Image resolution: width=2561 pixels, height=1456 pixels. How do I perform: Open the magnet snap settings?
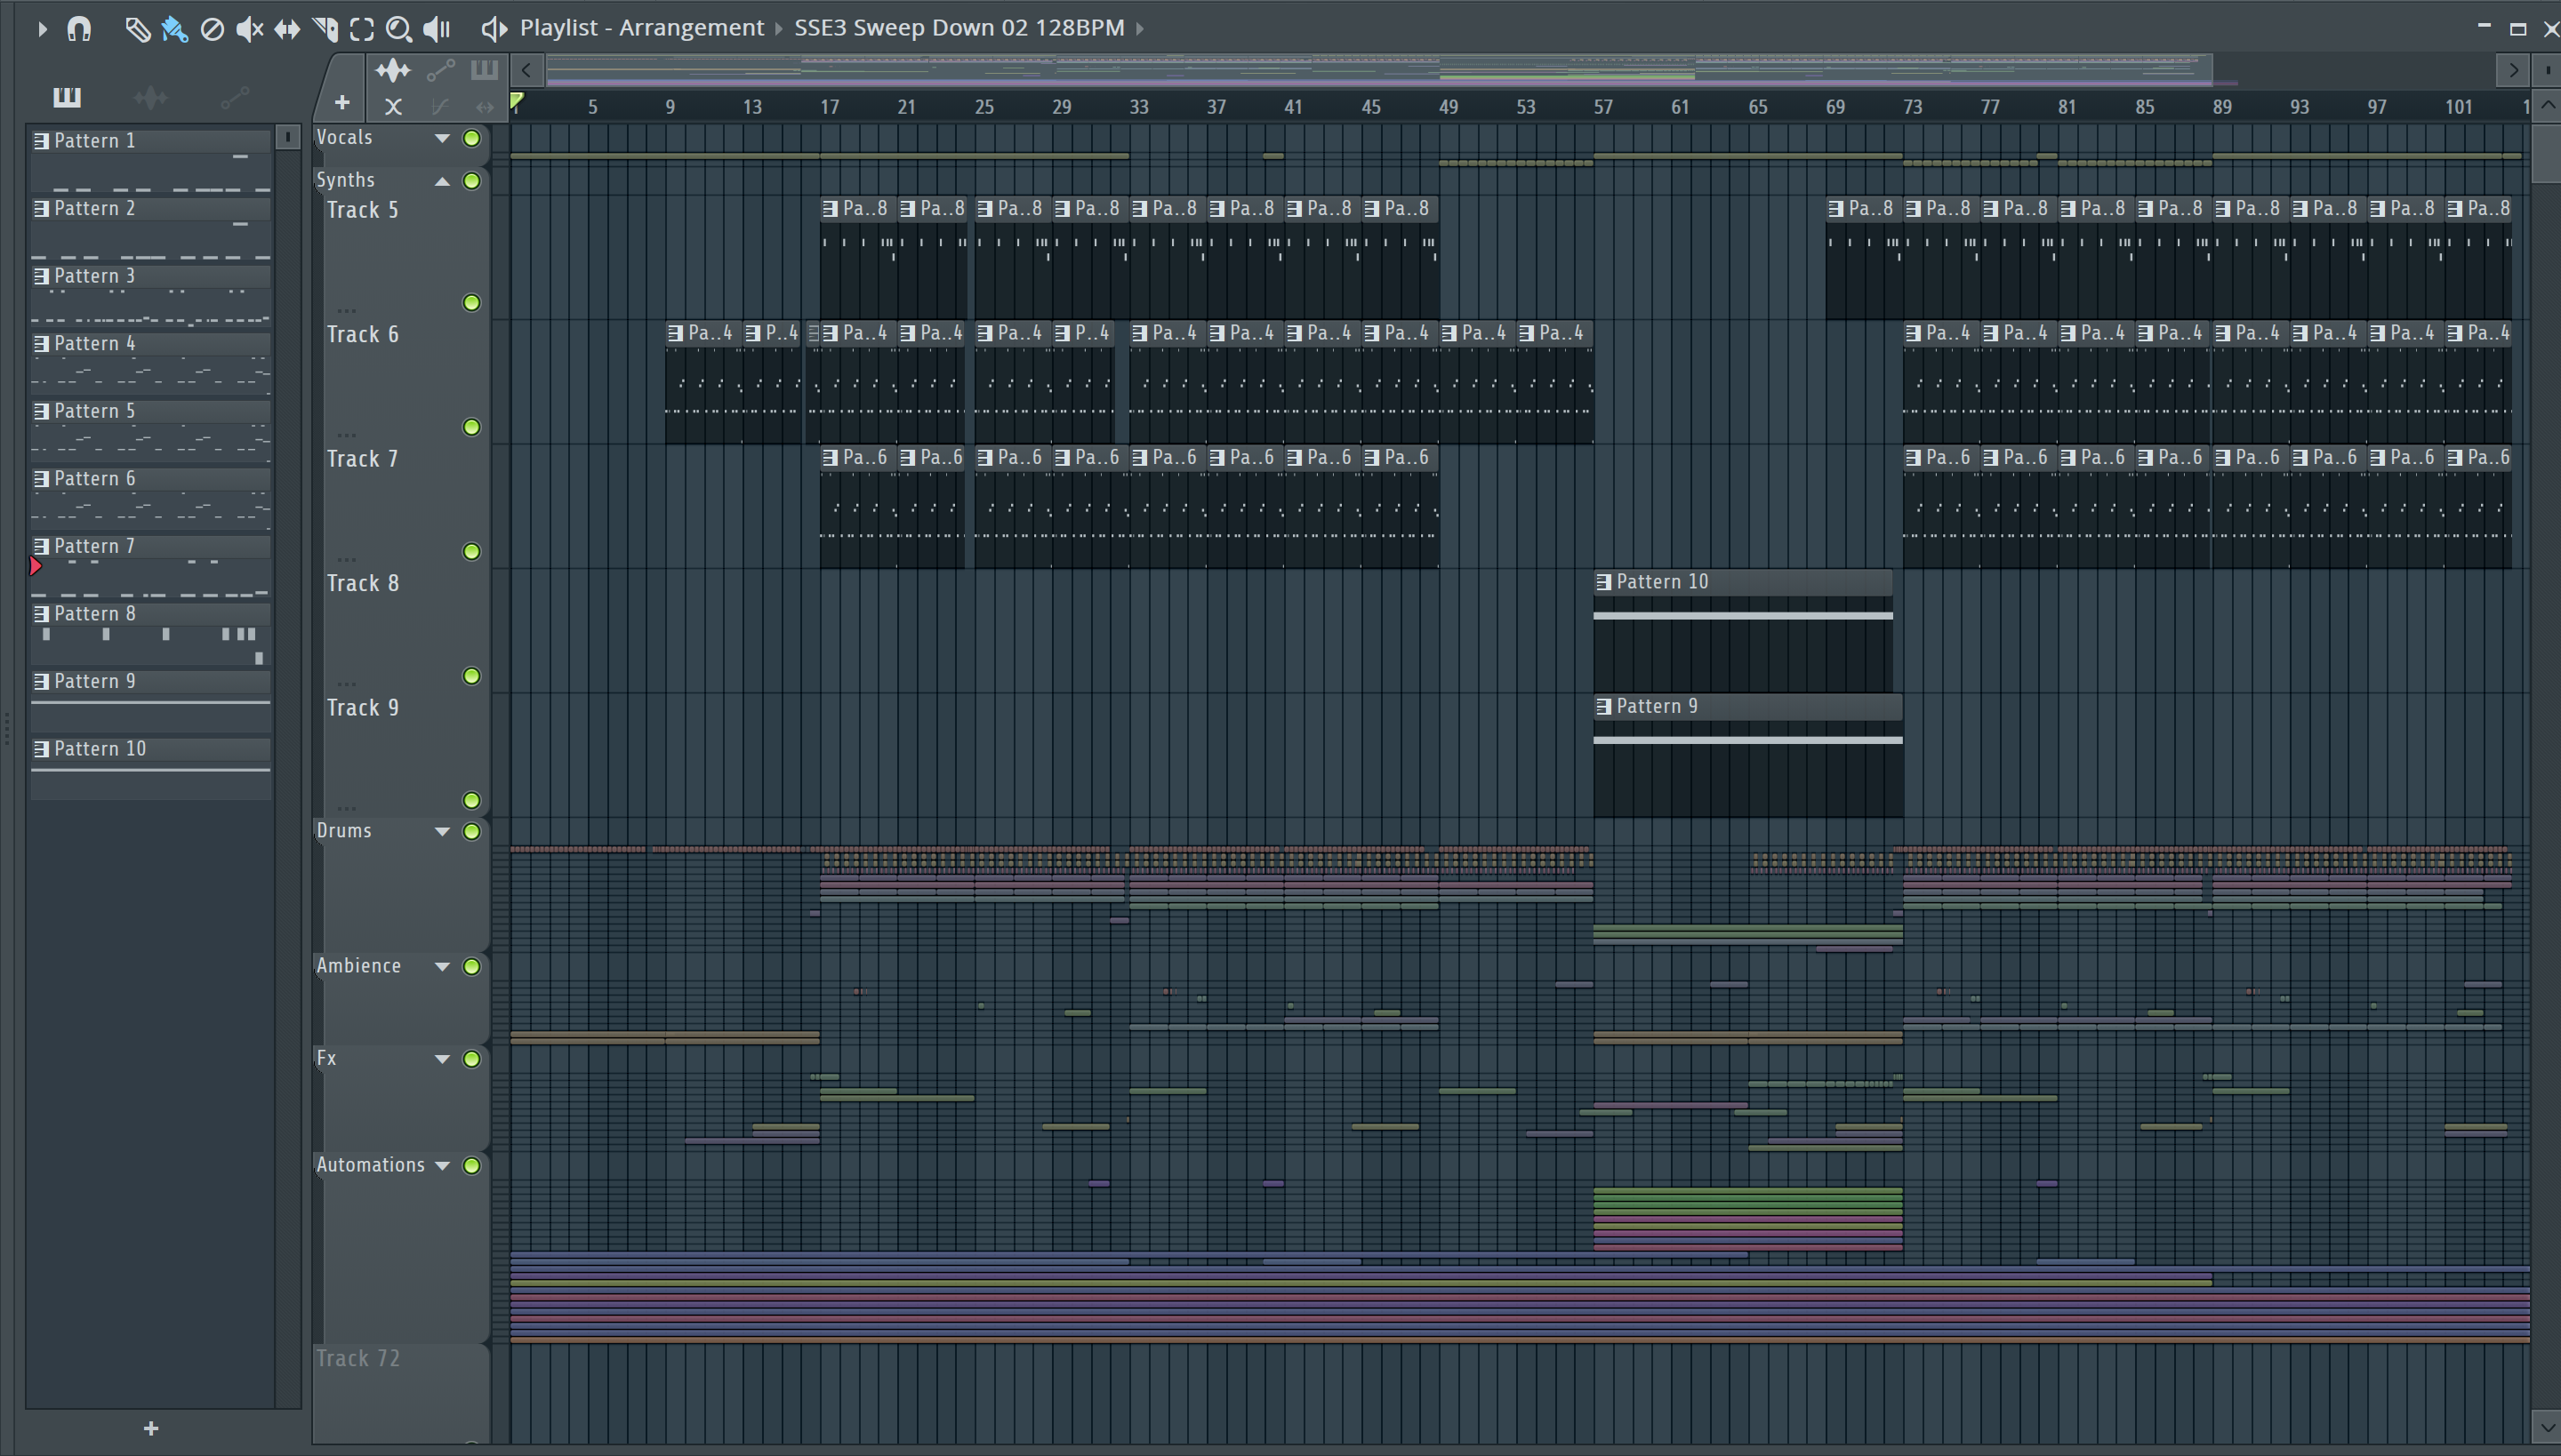pyautogui.click(x=79, y=29)
